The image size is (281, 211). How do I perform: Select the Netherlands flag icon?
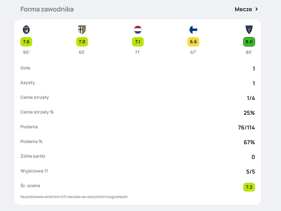click(x=138, y=30)
